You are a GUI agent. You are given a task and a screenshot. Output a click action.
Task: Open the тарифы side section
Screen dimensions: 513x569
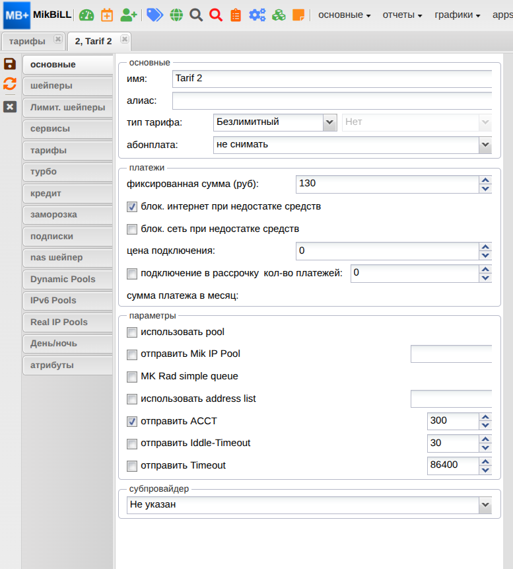(68, 151)
